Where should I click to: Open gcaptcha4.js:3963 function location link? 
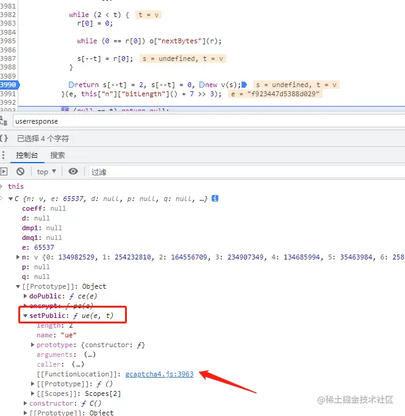[x=159, y=374]
